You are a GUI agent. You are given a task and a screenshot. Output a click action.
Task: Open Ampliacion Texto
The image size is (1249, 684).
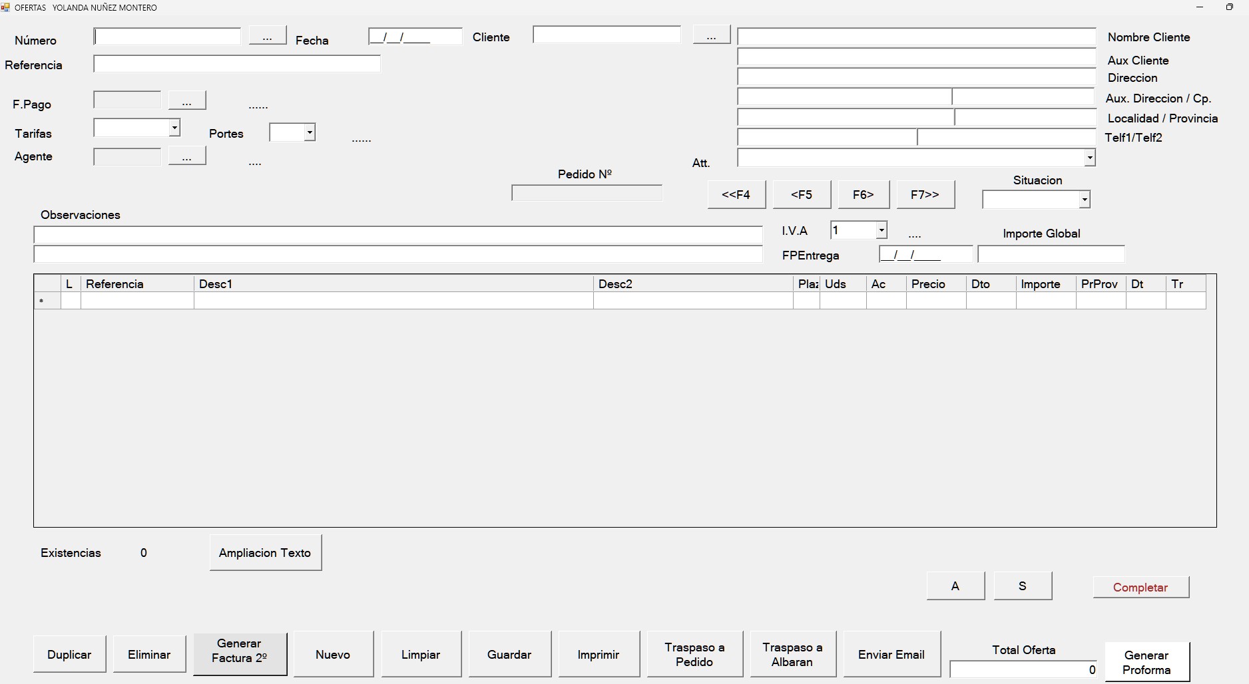[265, 552]
